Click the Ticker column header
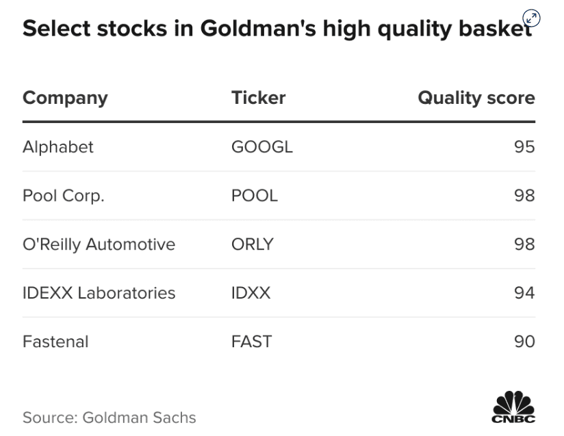564x436 pixels. (258, 98)
